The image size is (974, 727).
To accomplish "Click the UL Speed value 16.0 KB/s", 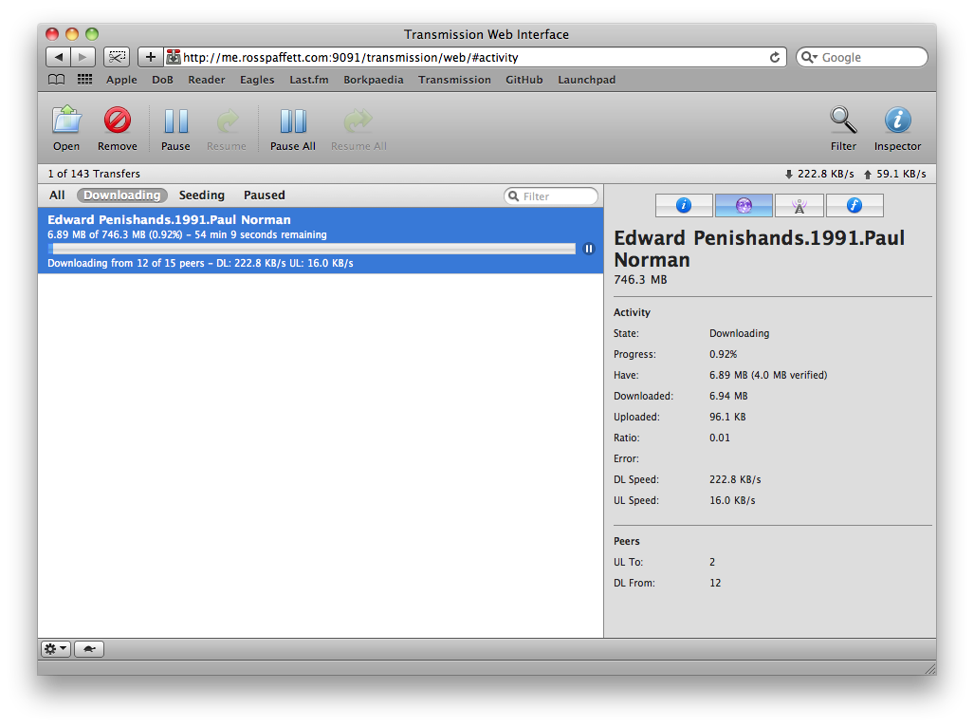I will click(x=732, y=500).
